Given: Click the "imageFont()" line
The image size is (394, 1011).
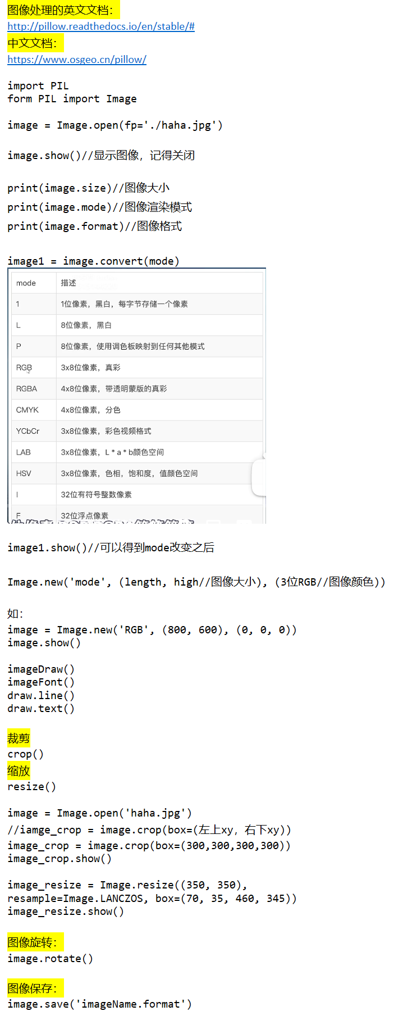Looking at the screenshot, I should coord(40,682).
